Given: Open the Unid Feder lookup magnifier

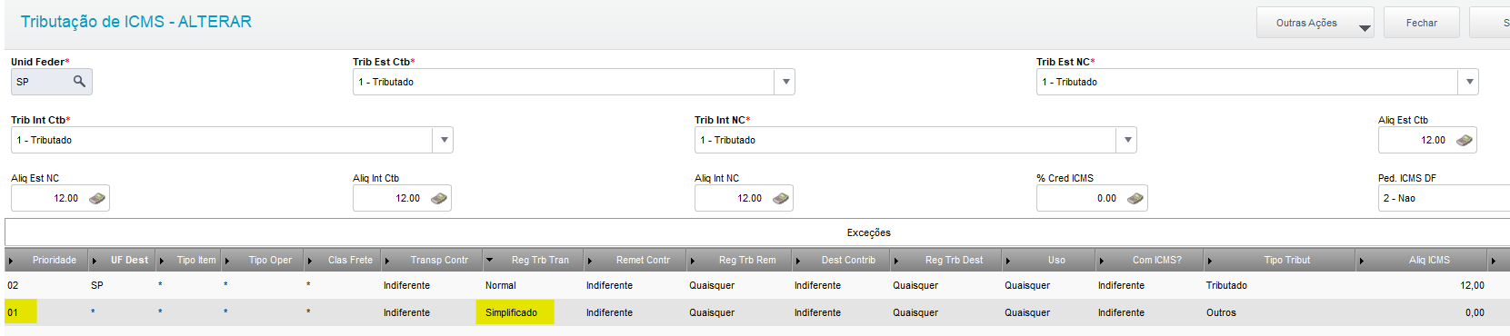Looking at the screenshot, I should tap(79, 82).
